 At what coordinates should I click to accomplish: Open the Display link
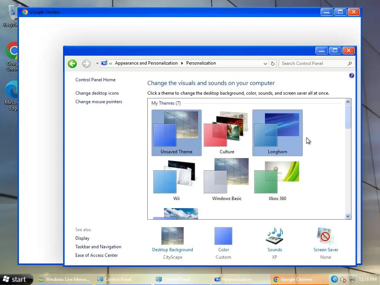[82, 238]
